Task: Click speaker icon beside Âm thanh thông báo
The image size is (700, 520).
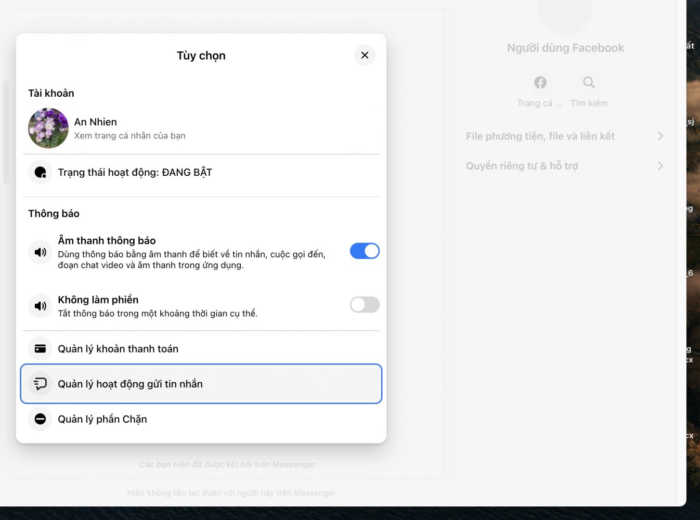Action: pos(40,252)
